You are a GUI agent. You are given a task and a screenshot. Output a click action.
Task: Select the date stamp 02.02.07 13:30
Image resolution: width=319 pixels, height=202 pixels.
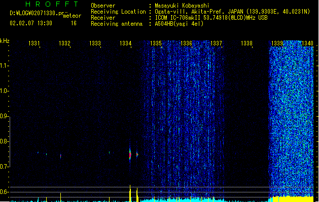pyautogui.click(x=31, y=23)
